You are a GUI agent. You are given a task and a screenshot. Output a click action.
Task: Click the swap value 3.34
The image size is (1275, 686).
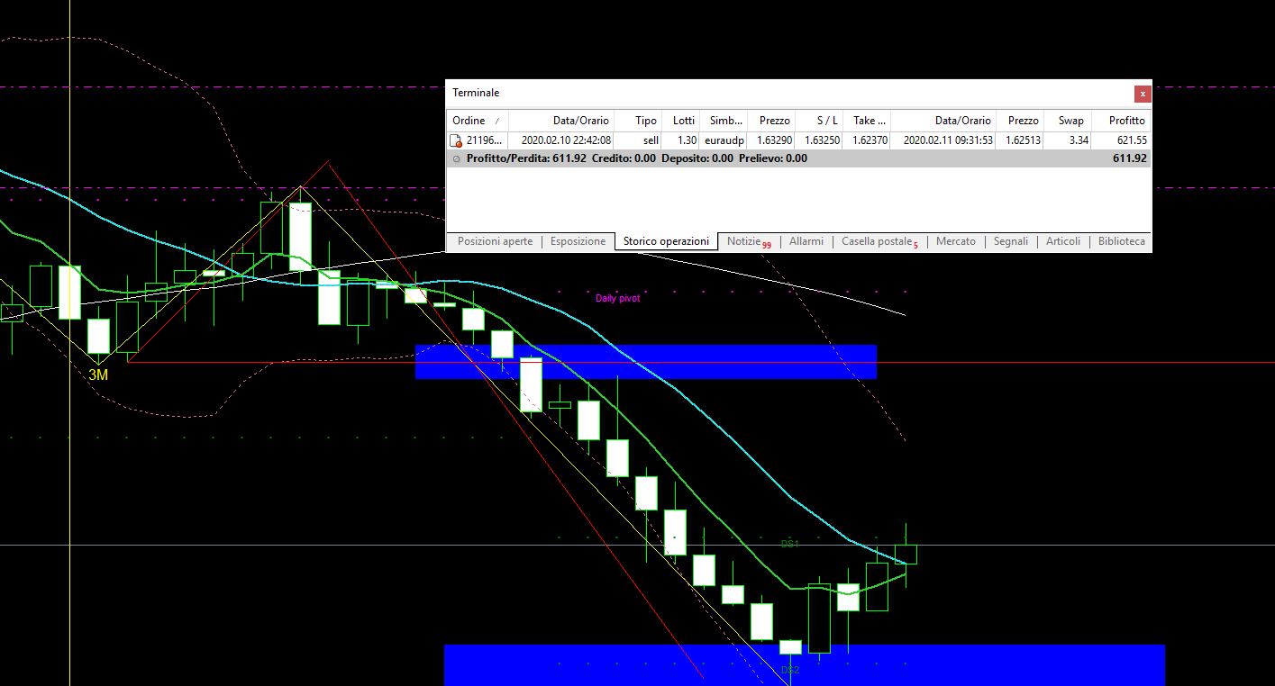pyautogui.click(x=1078, y=140)
